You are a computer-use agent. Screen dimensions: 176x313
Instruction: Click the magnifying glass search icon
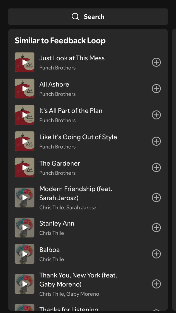pos(75,17)
